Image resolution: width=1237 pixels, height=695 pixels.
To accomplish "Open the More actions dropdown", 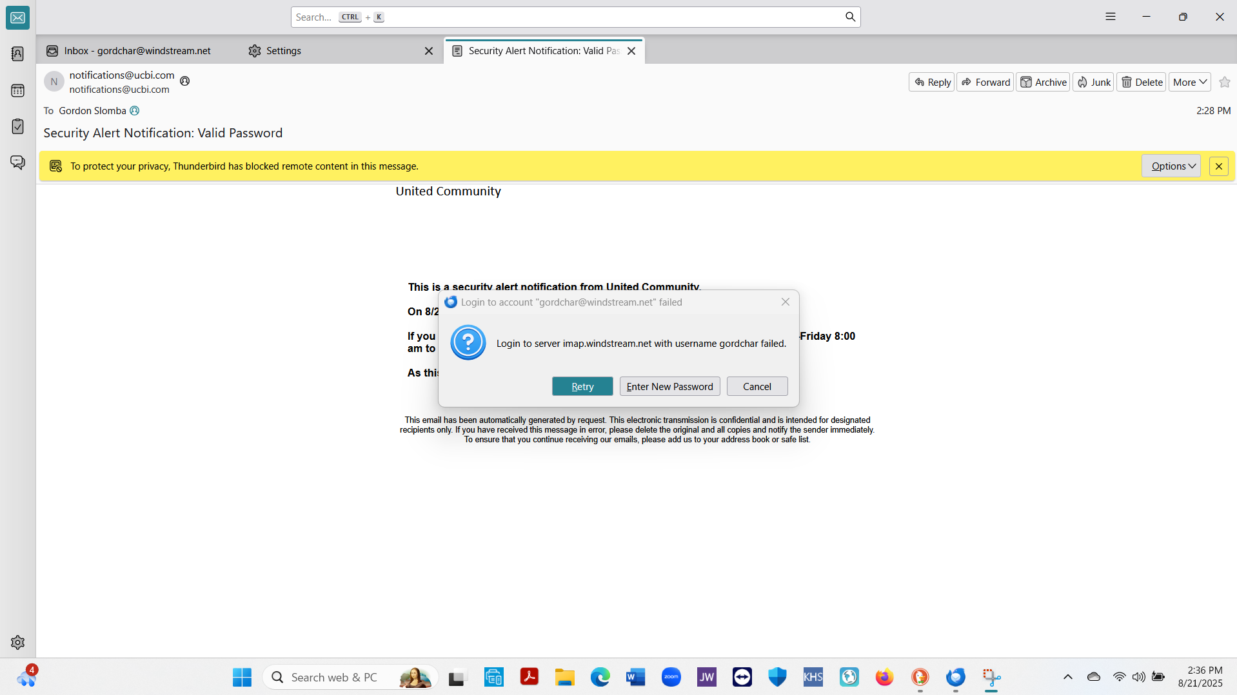I will 1190,82.
